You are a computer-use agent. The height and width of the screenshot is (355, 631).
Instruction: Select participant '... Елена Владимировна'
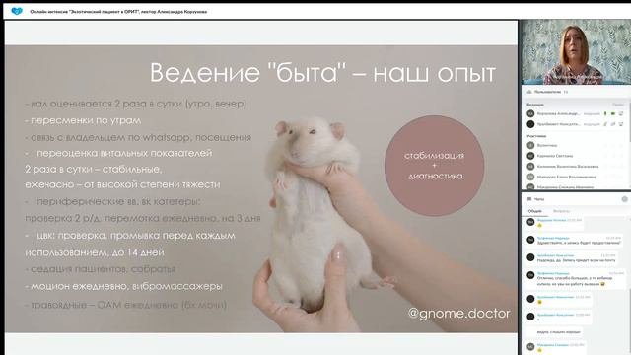click(566, 177)
